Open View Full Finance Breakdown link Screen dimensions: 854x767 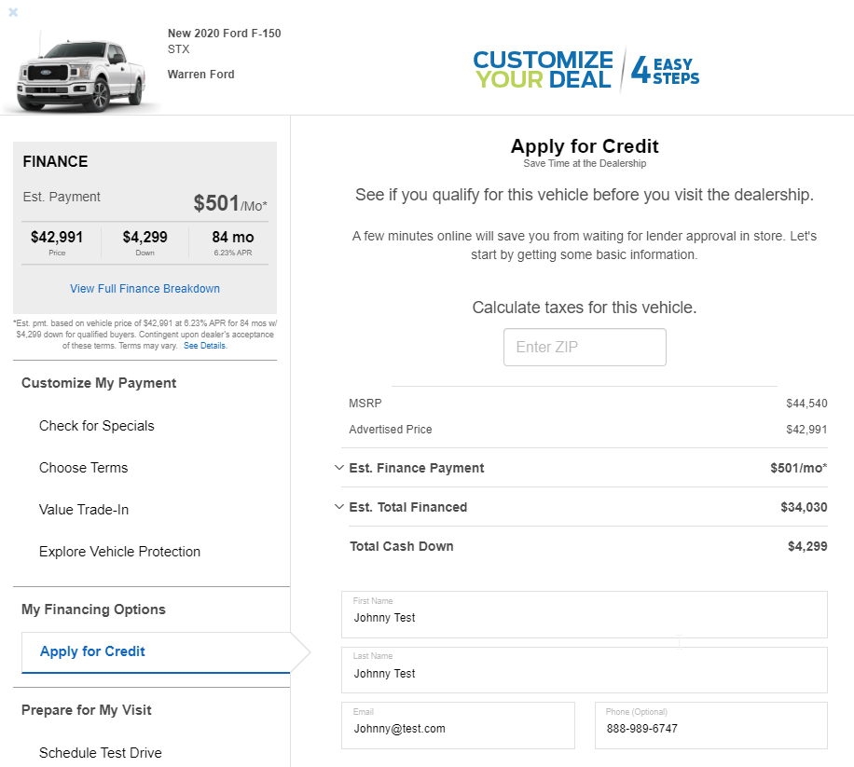[x=145, y=289]
